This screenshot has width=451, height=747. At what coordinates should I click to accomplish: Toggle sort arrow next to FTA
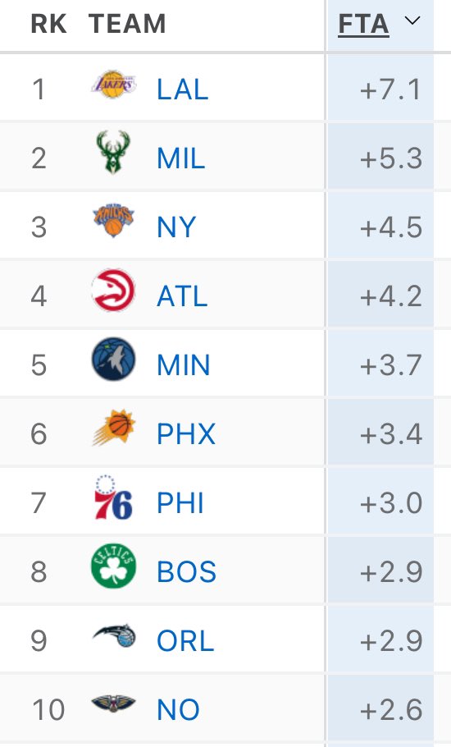[412, 21]
